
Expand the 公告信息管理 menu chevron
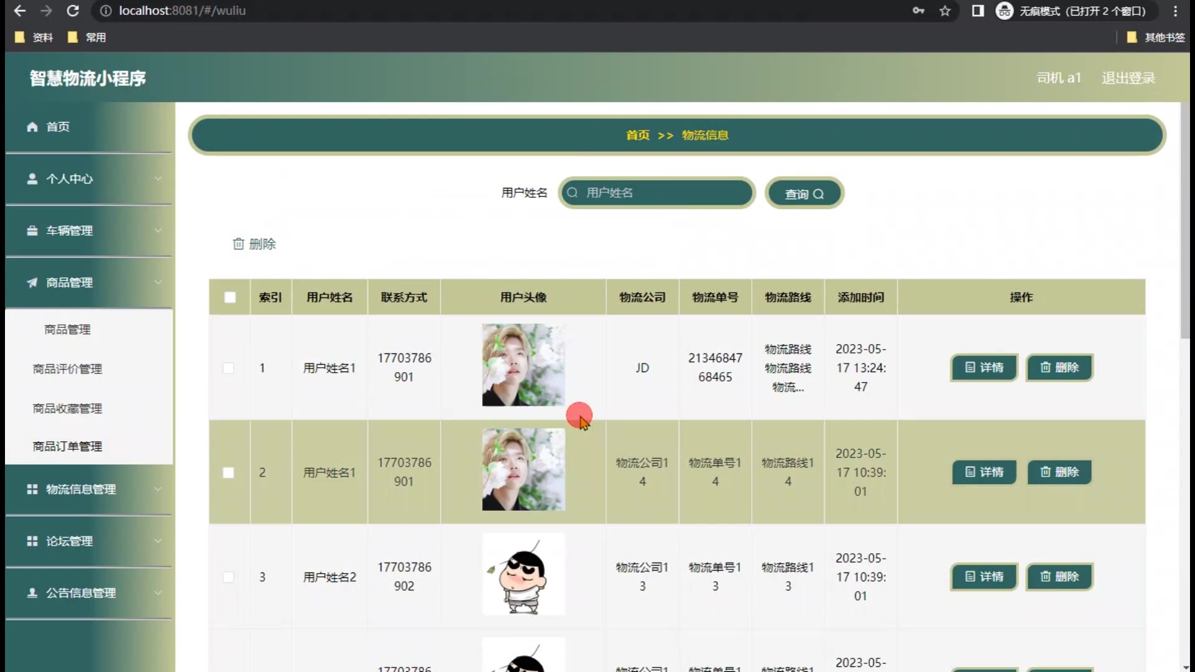158,593
